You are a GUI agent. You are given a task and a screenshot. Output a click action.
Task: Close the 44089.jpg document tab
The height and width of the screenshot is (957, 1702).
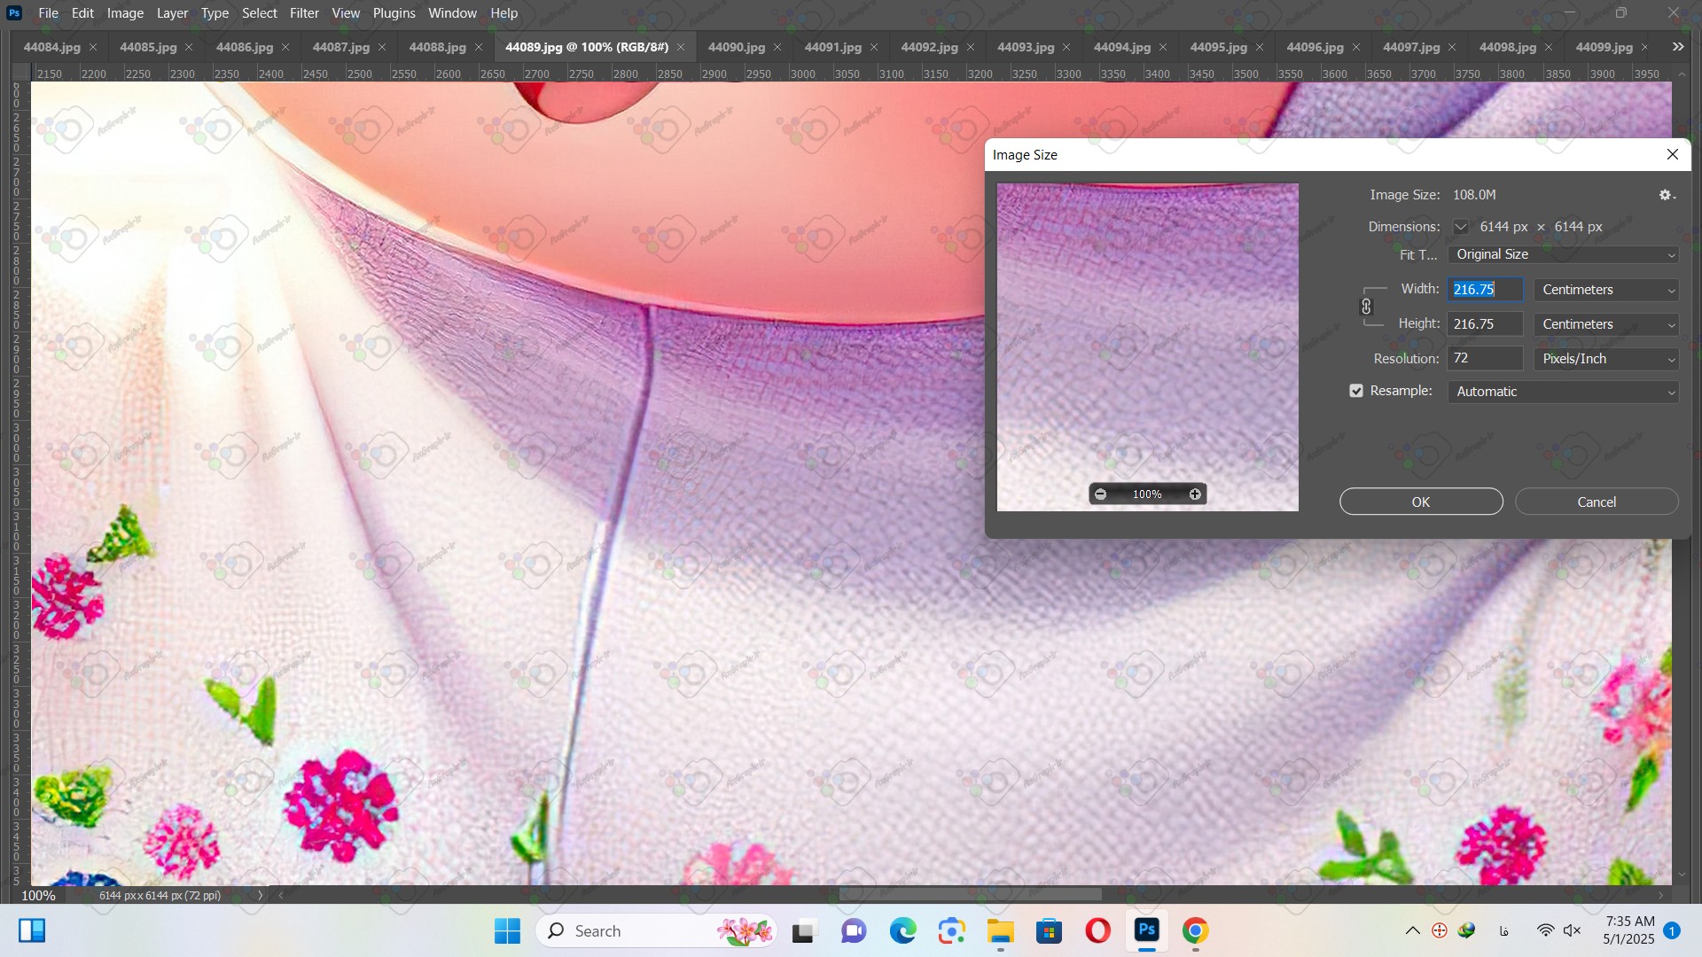(681, 47)
